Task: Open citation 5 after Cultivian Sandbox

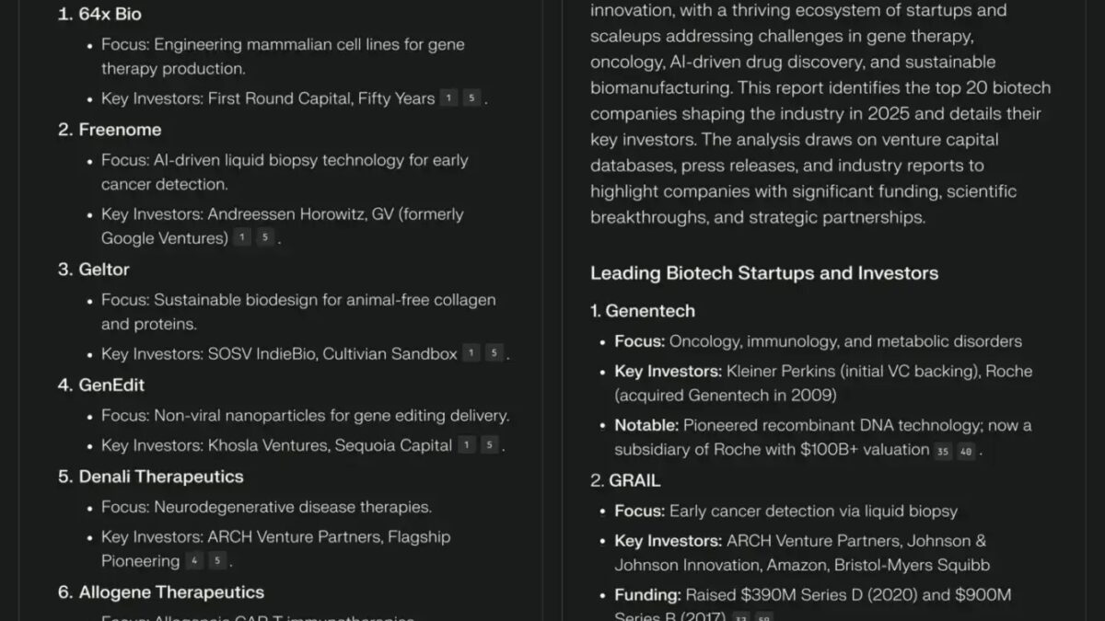Action: pyautogui.click(x=494, y=353)
